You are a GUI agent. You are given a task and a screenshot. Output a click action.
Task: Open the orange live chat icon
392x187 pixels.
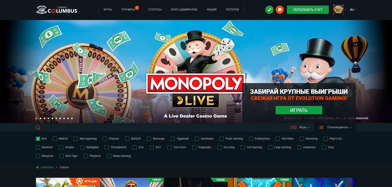[x=280, y=10]
